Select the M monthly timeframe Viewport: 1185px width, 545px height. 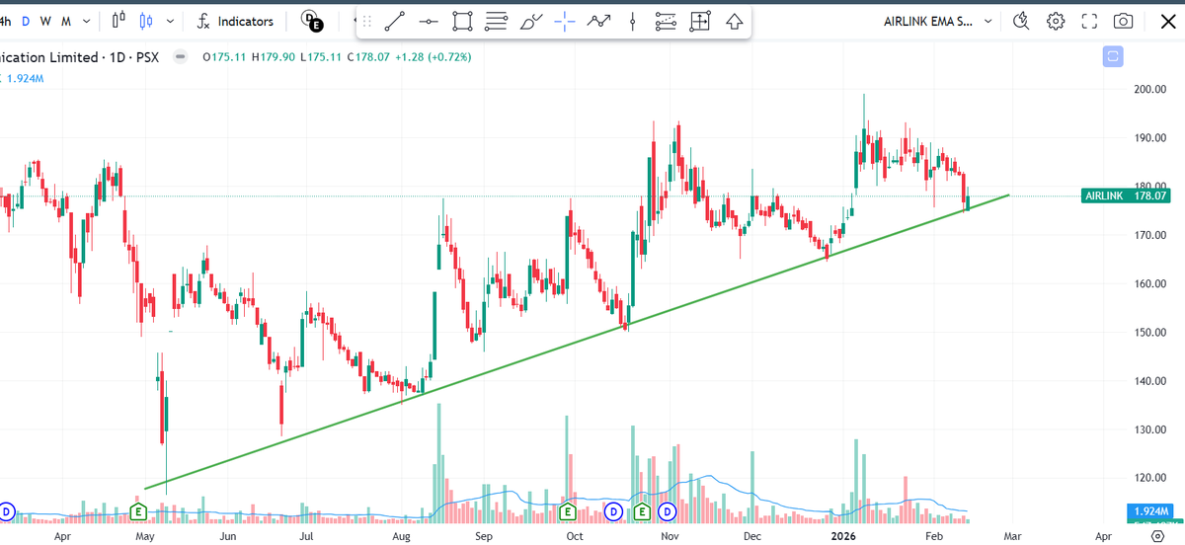tap(65, 21)
